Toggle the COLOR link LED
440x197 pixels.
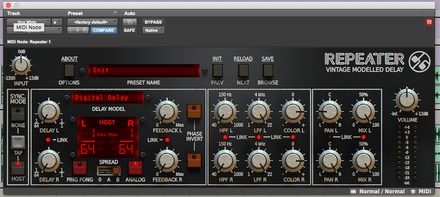[x=293, y=137]
